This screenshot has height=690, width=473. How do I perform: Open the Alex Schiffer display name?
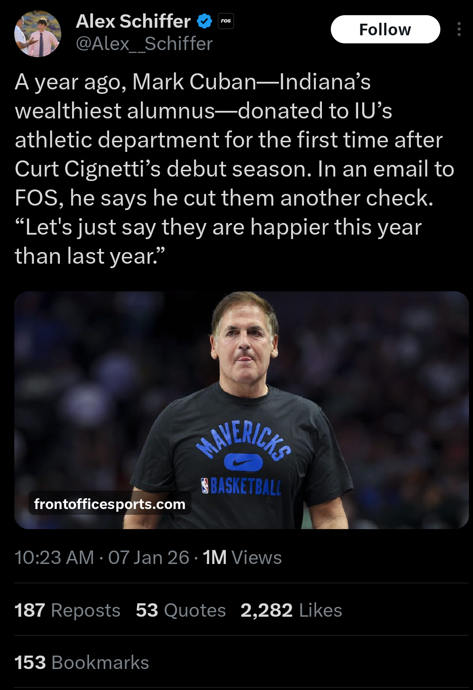[x=133, y=21]
